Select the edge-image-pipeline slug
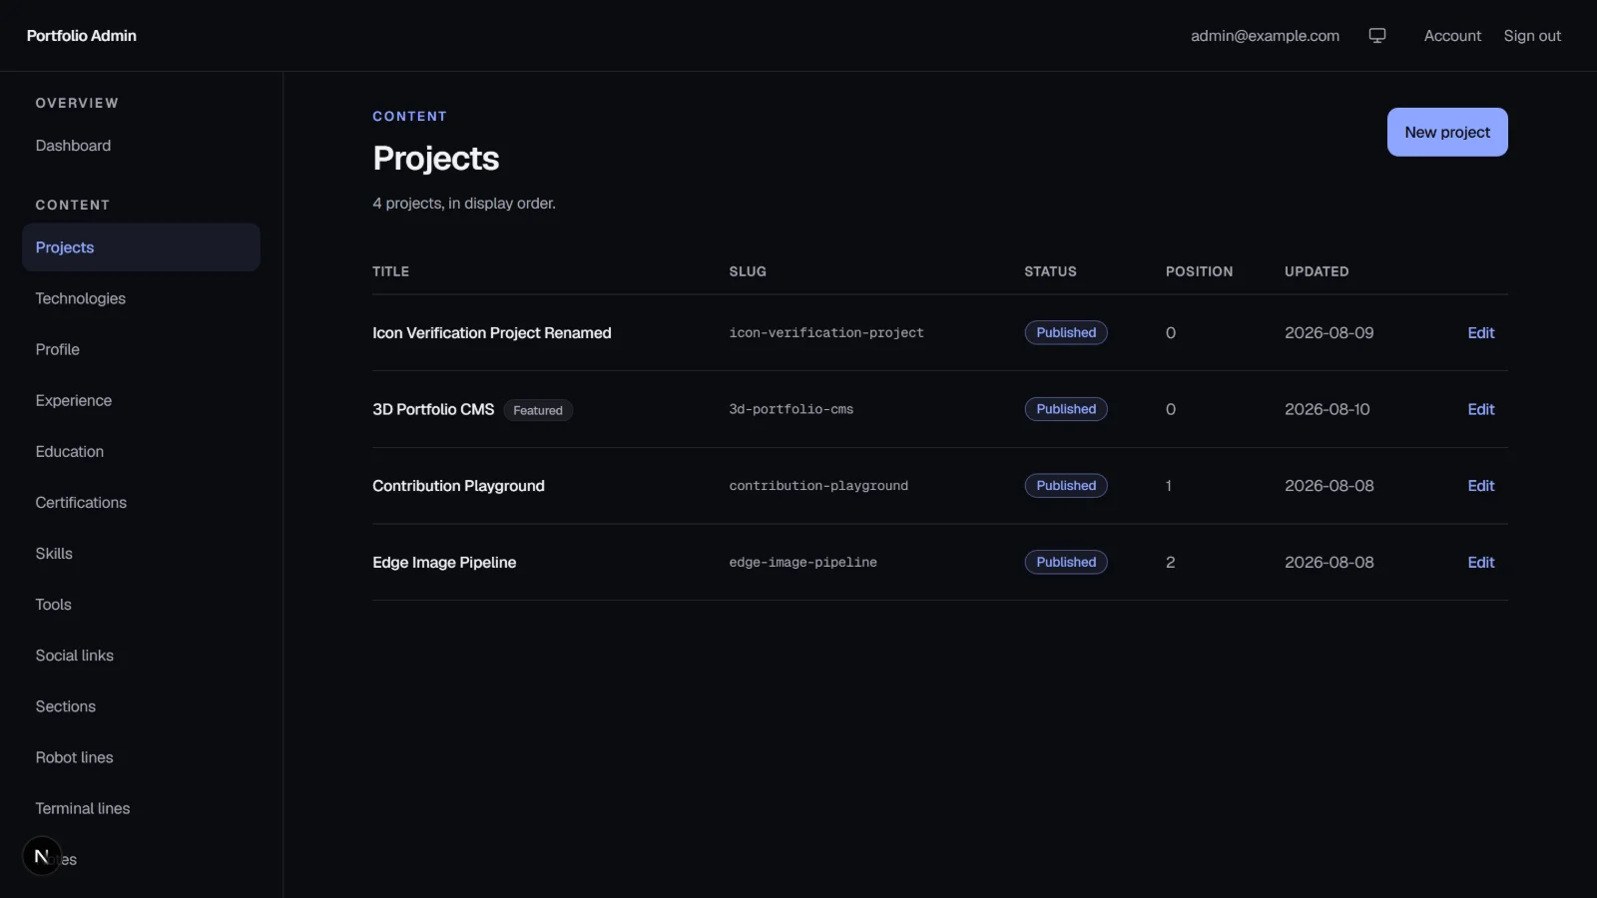Image resolution: width=1597 pixels, height=898 pixels. point(803,563)
